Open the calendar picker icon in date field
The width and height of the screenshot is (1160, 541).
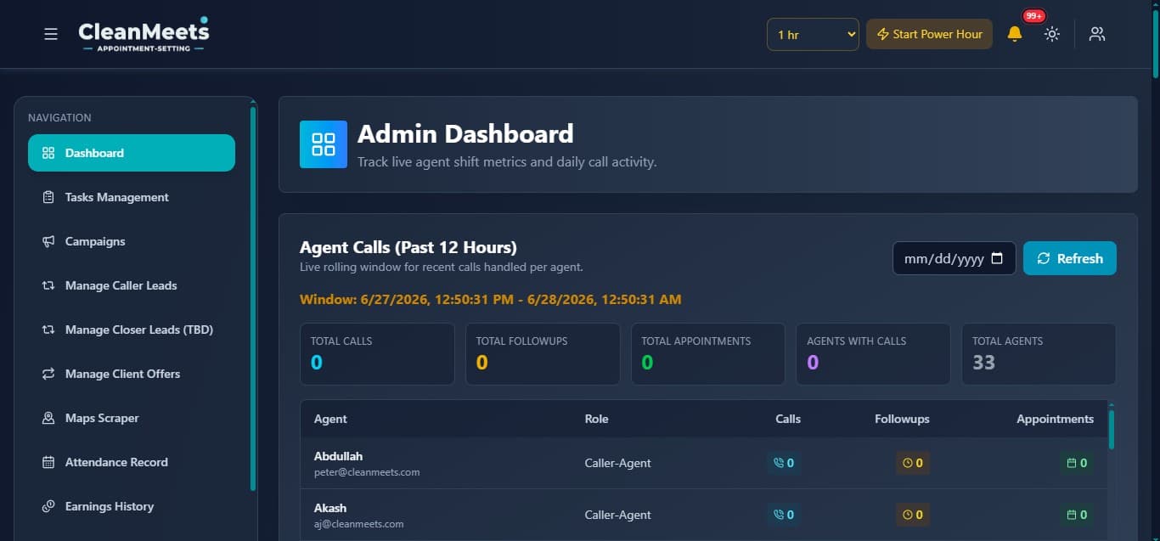[998, 258]
